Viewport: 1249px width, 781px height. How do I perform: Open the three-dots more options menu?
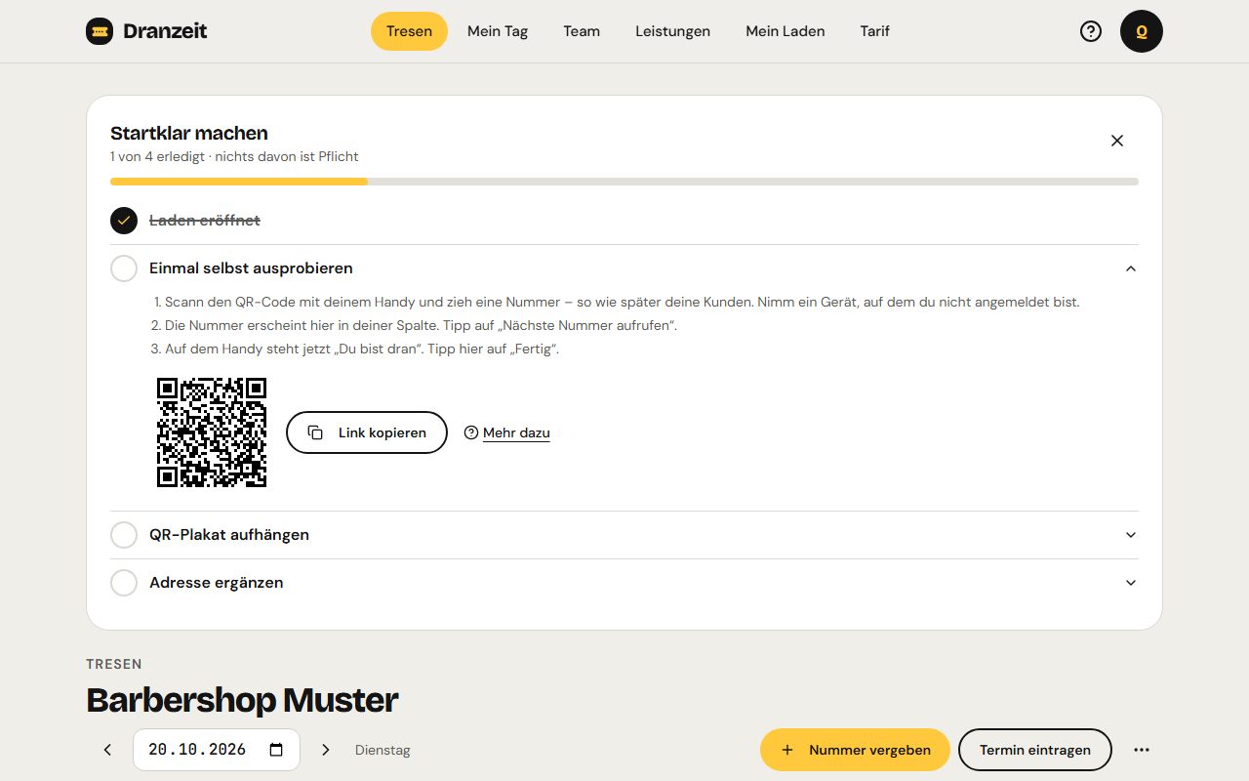pos(1142,750)
